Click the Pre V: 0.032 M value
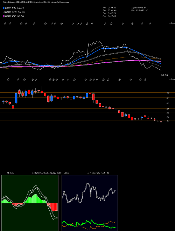Screen dimensions: 175x231 pyautogui.click(x=139, y=10)
